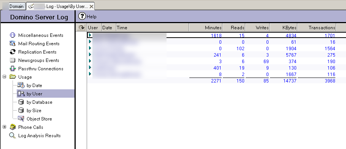Viewport: 346px width, 149px height.
Task: Click the Transactions column header
Action: click(317, 28)
